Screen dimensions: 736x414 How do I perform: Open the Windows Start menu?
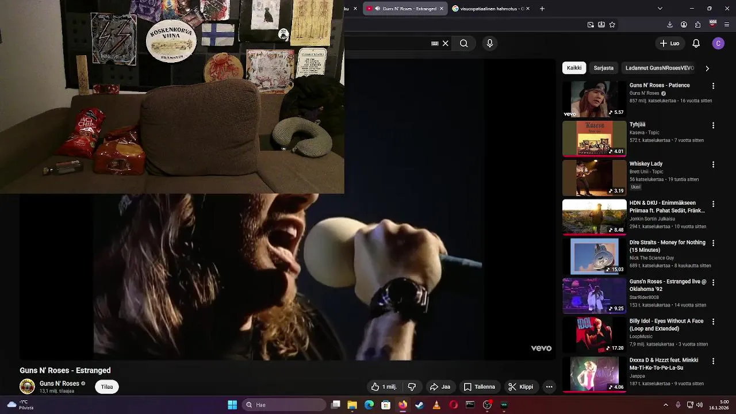click(232, 405)
